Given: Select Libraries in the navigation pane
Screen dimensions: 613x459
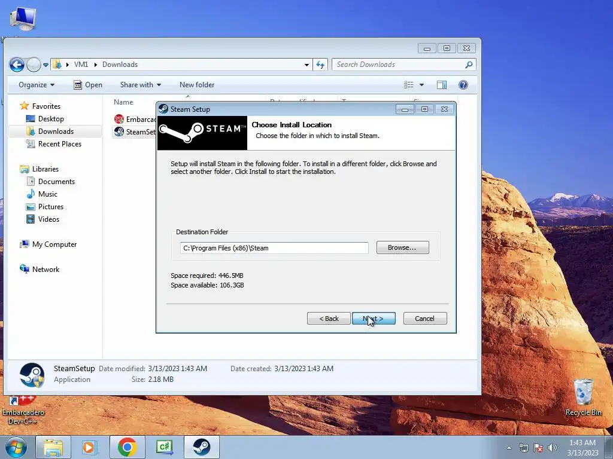Looking at the screenshot, I should (x=39, y=169).
